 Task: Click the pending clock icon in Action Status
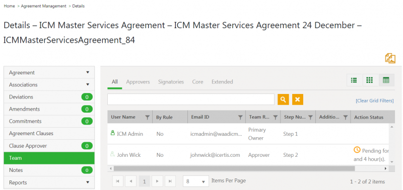pos(357,150)
